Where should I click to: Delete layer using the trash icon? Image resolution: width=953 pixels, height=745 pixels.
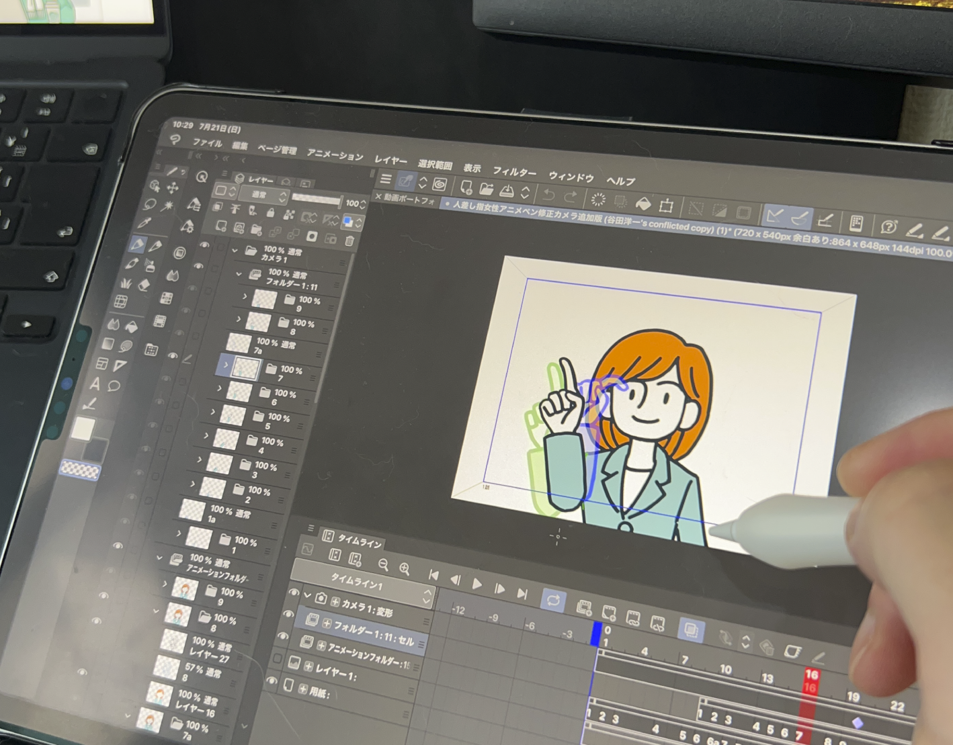[349, 240]
